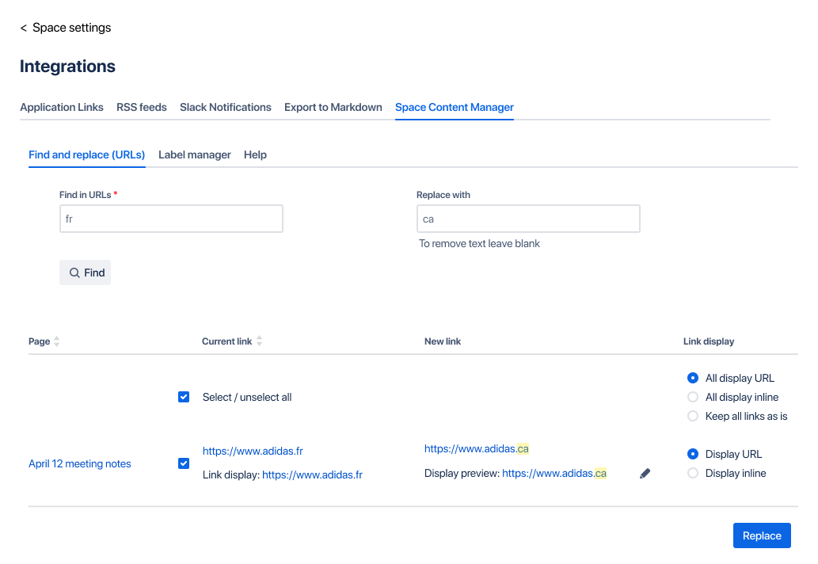Switch to the Export to Markdown tab
Image resolution: width=818 pixels, height=564 pixels.
(x=333, y=107)
